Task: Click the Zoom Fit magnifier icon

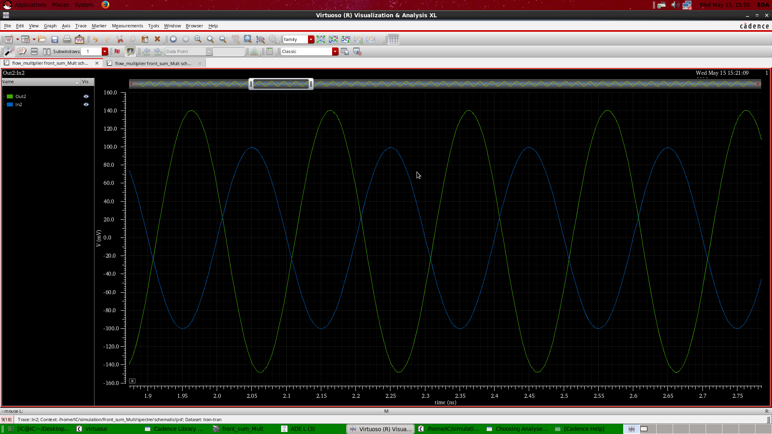Action: (198, 39)
